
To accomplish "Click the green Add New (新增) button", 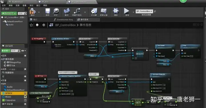I will tap(6, 51).
